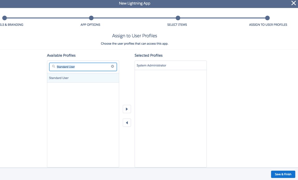298x180 pixels.
Task: Close the New Lightning App dialog
Action: click(293, 3)
